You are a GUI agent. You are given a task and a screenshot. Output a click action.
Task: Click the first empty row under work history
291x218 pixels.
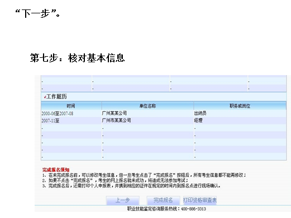coord(164,128)
